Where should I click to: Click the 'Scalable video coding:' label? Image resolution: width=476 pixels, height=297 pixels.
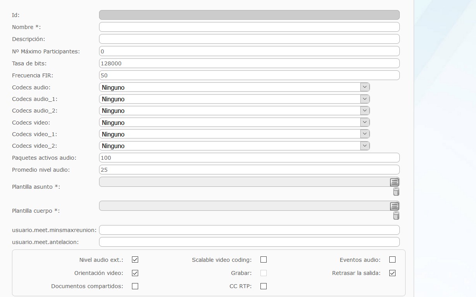222,260
